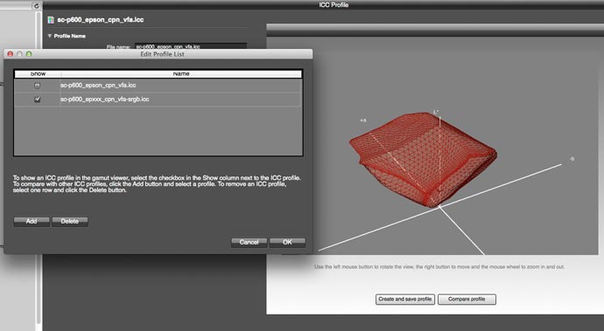Click the Add button
604x331 pixels.
pos(32,222)
